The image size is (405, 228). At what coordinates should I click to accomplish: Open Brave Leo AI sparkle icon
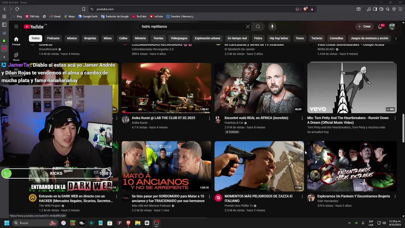(x=388, y=9)
